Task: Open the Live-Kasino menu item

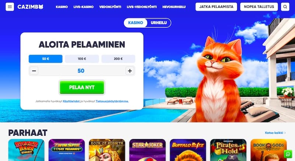Action: pos(84,7)
